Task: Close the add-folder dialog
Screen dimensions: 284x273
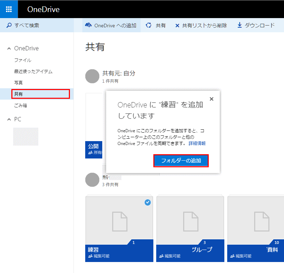Action: (211, 99)
